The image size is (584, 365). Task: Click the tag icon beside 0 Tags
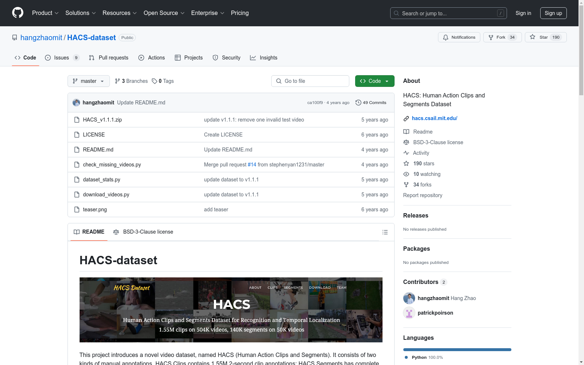154,81
